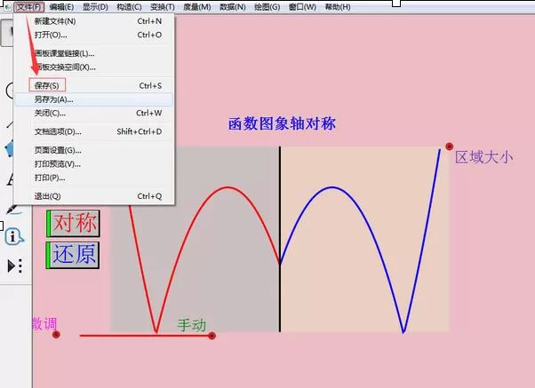The width and height of the screenshot is (535, 388).
Task: Click the 微调 red control point
Action: click(56, 335)
